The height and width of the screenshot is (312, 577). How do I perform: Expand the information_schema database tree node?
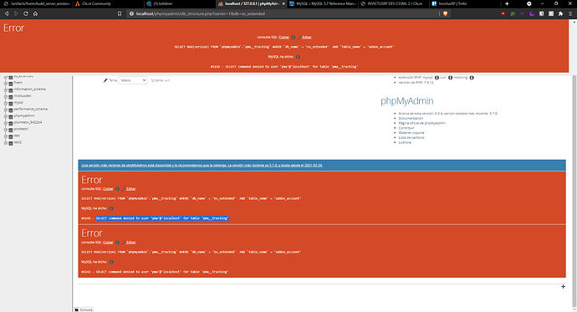(x=6, y=90)
